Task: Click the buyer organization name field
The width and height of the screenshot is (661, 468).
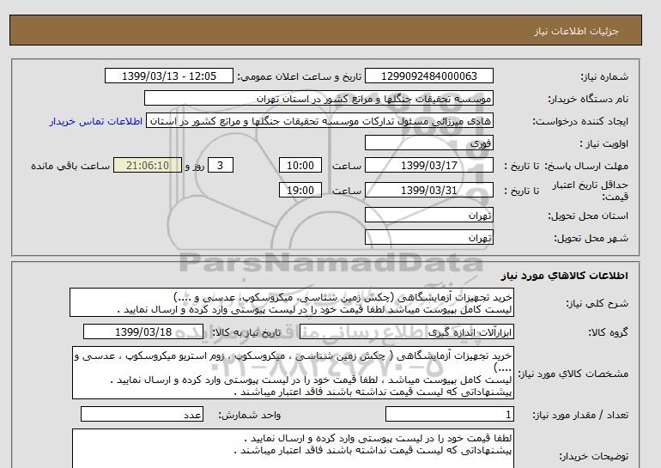Action: (x=318, y=99)
